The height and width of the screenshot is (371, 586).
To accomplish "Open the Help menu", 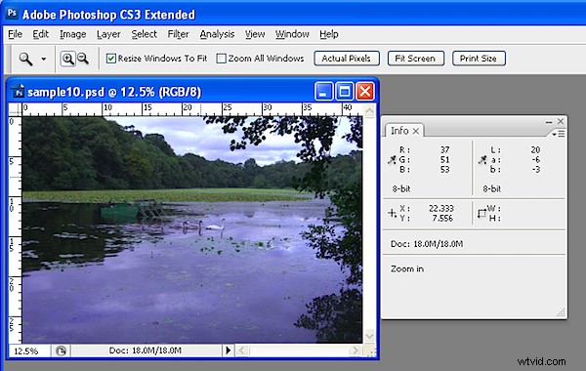I will [329, 34].
